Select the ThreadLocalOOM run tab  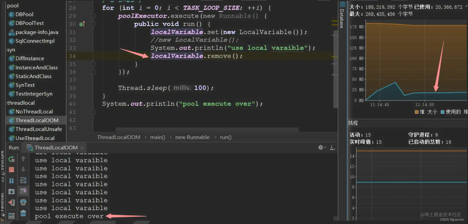(x=56, y=147)
